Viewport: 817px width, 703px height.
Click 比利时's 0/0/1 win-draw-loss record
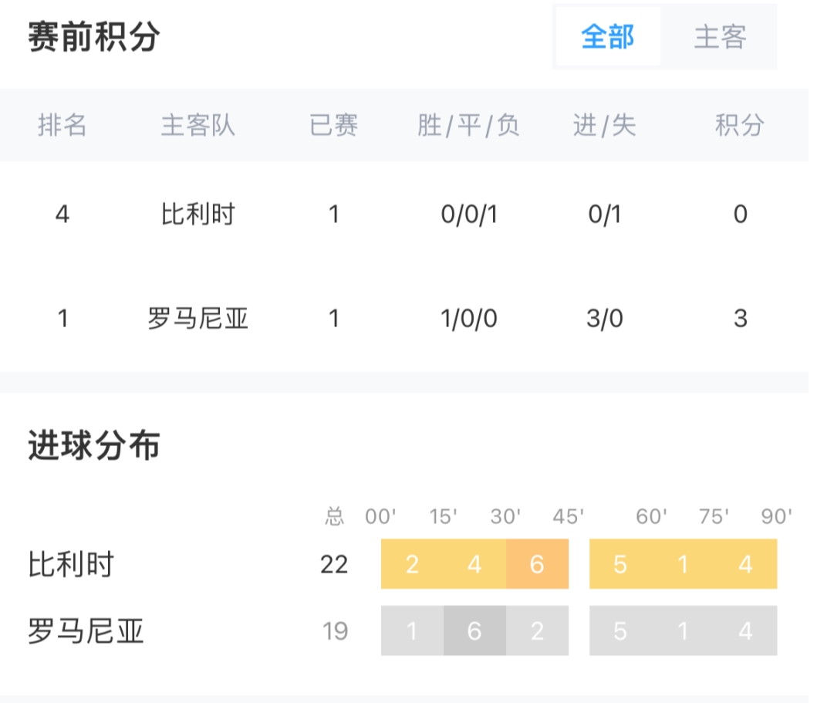[x=468, y=215]
